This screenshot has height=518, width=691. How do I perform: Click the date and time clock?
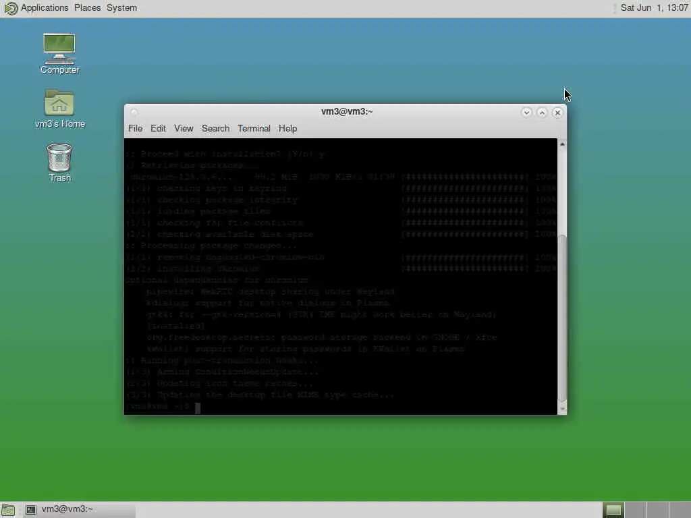tap(654, 8)
